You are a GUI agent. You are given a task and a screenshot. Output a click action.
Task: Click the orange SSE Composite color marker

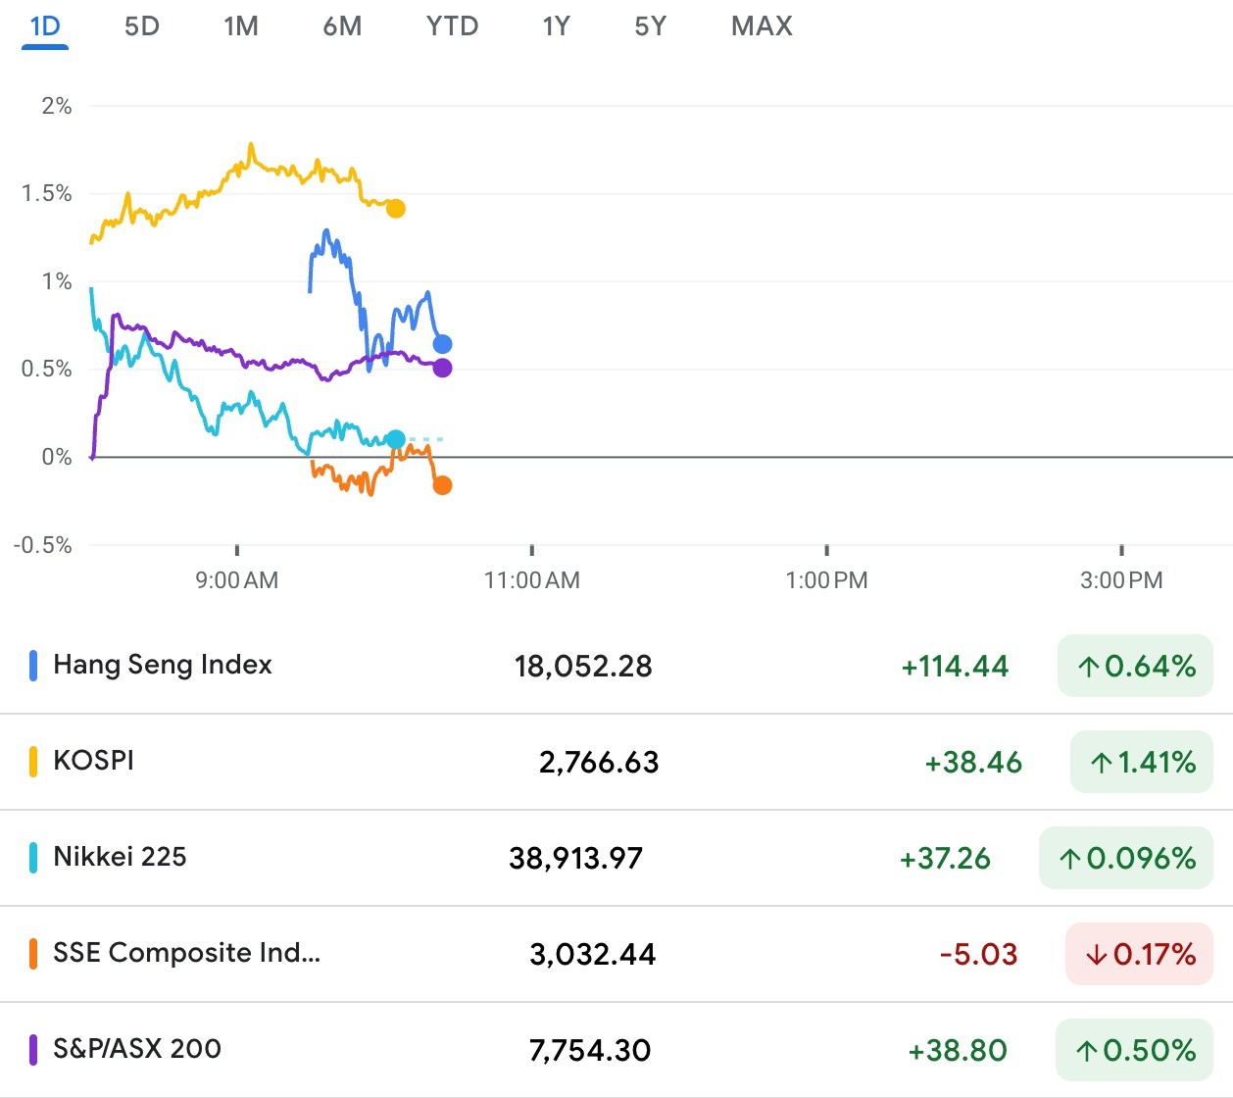(x=33, y=954)
